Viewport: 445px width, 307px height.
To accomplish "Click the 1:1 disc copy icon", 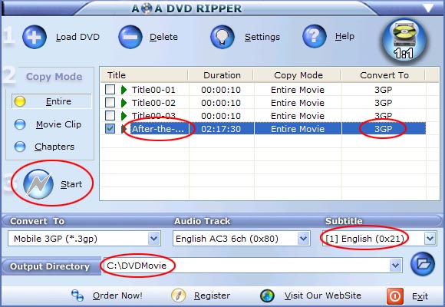I will (x=404, y=41).
